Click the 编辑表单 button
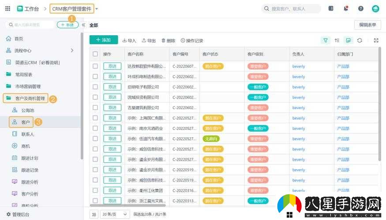The image size is (386, 220). pyautogui.click(x=367, y=25)
